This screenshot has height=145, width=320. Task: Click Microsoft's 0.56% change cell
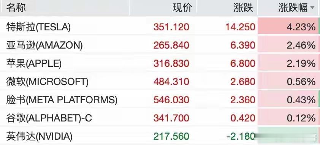288,81
